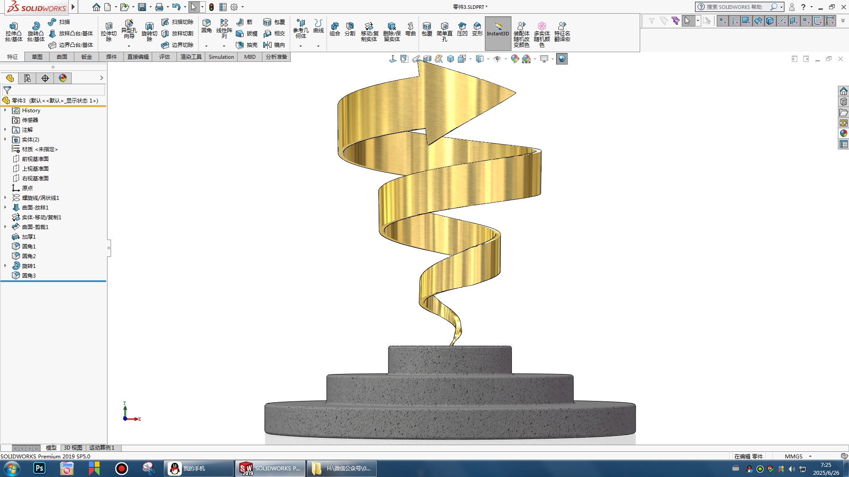Open the 运动算例1 motion study tab
Screen dimensions: 849x477
(102, 448)
